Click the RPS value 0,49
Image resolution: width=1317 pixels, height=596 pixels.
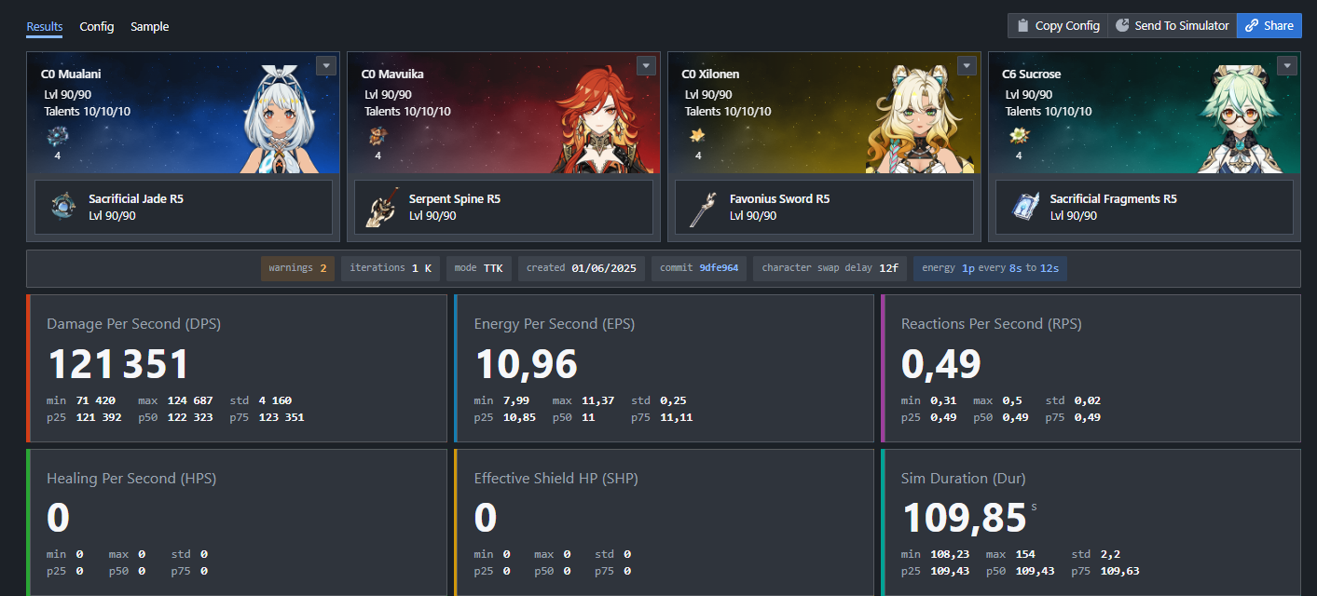pos(941,364)
